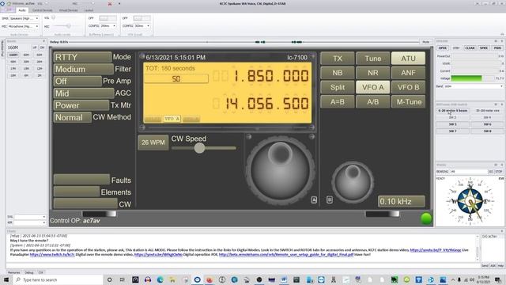Click the 26 WPM speed button

click(x=153, y=142)
